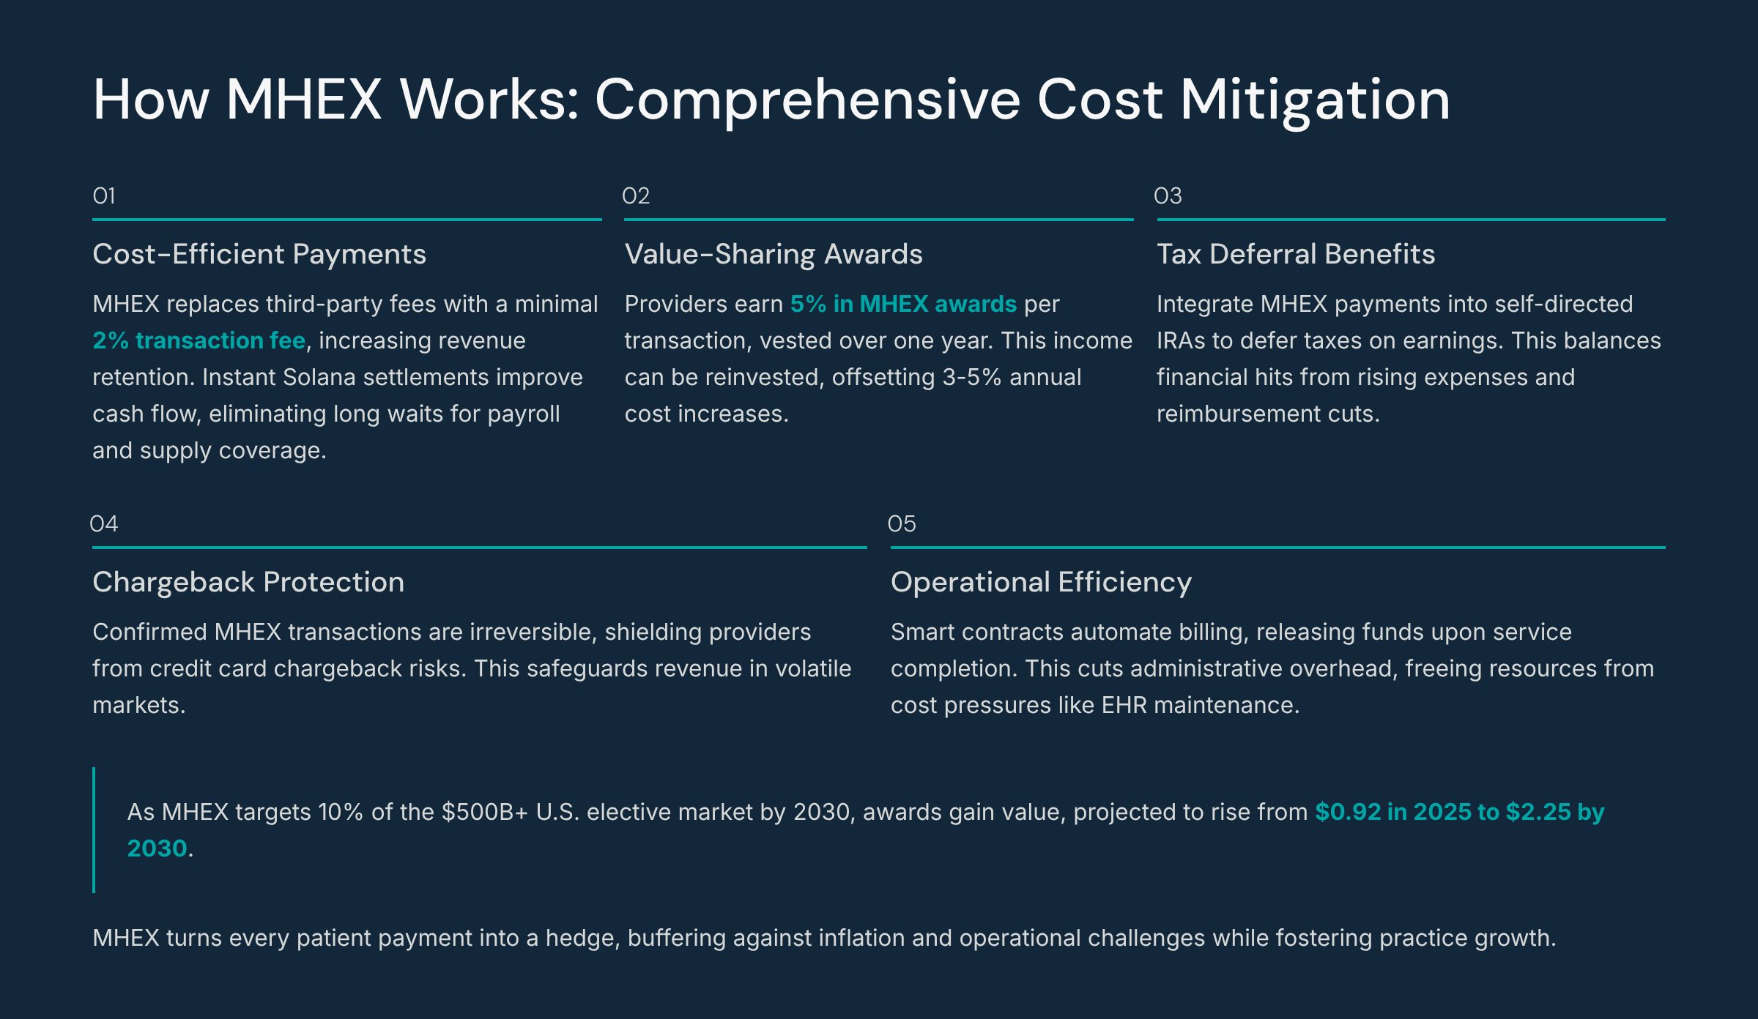Click the line "and supply coverage."

coord(209,450)
